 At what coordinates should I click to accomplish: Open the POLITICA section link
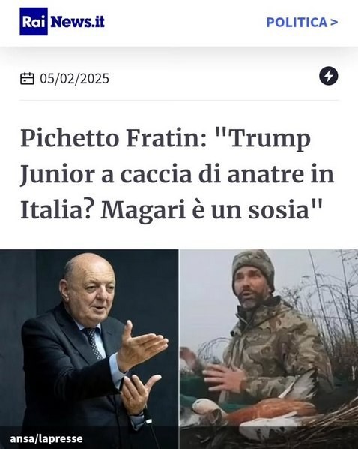tap(302, 23)
